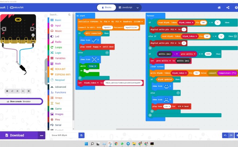Open the language dropdown beside JavaScript
Screen dimensions: 238x147
pos(138,8)
